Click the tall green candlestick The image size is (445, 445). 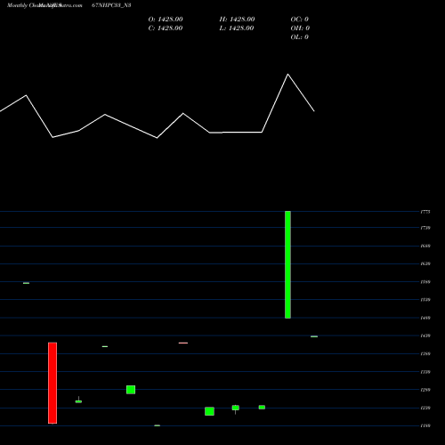pos(287,264)
